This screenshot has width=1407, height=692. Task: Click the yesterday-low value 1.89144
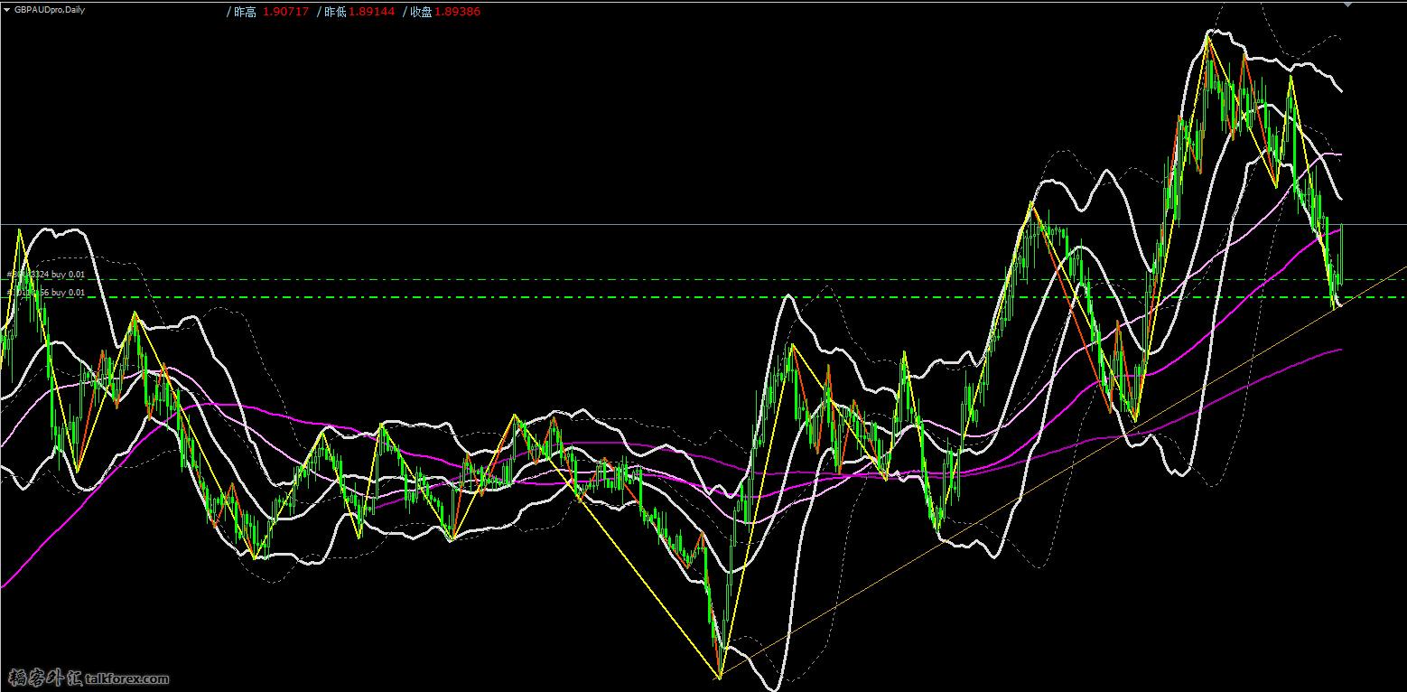(x=371, y=12)
